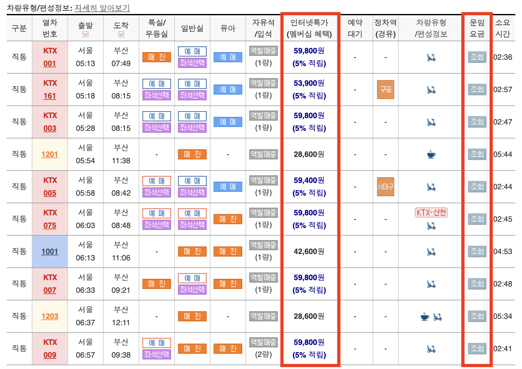Click the scooter icon for train 1001

tap(432, 251)
